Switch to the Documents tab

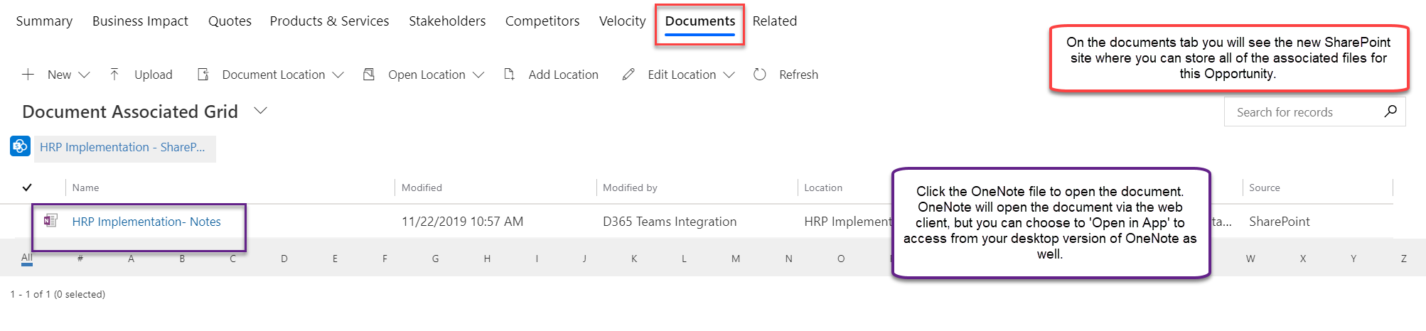click(700, 21)
